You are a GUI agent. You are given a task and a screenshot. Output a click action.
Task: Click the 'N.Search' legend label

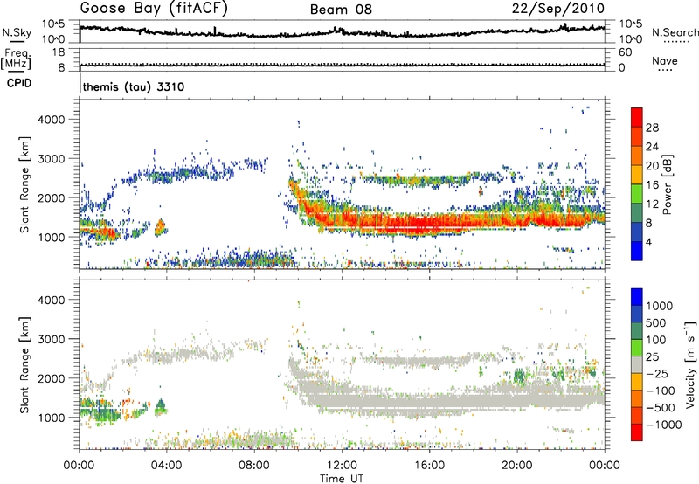pyautogui.click(x=675, y=32)
